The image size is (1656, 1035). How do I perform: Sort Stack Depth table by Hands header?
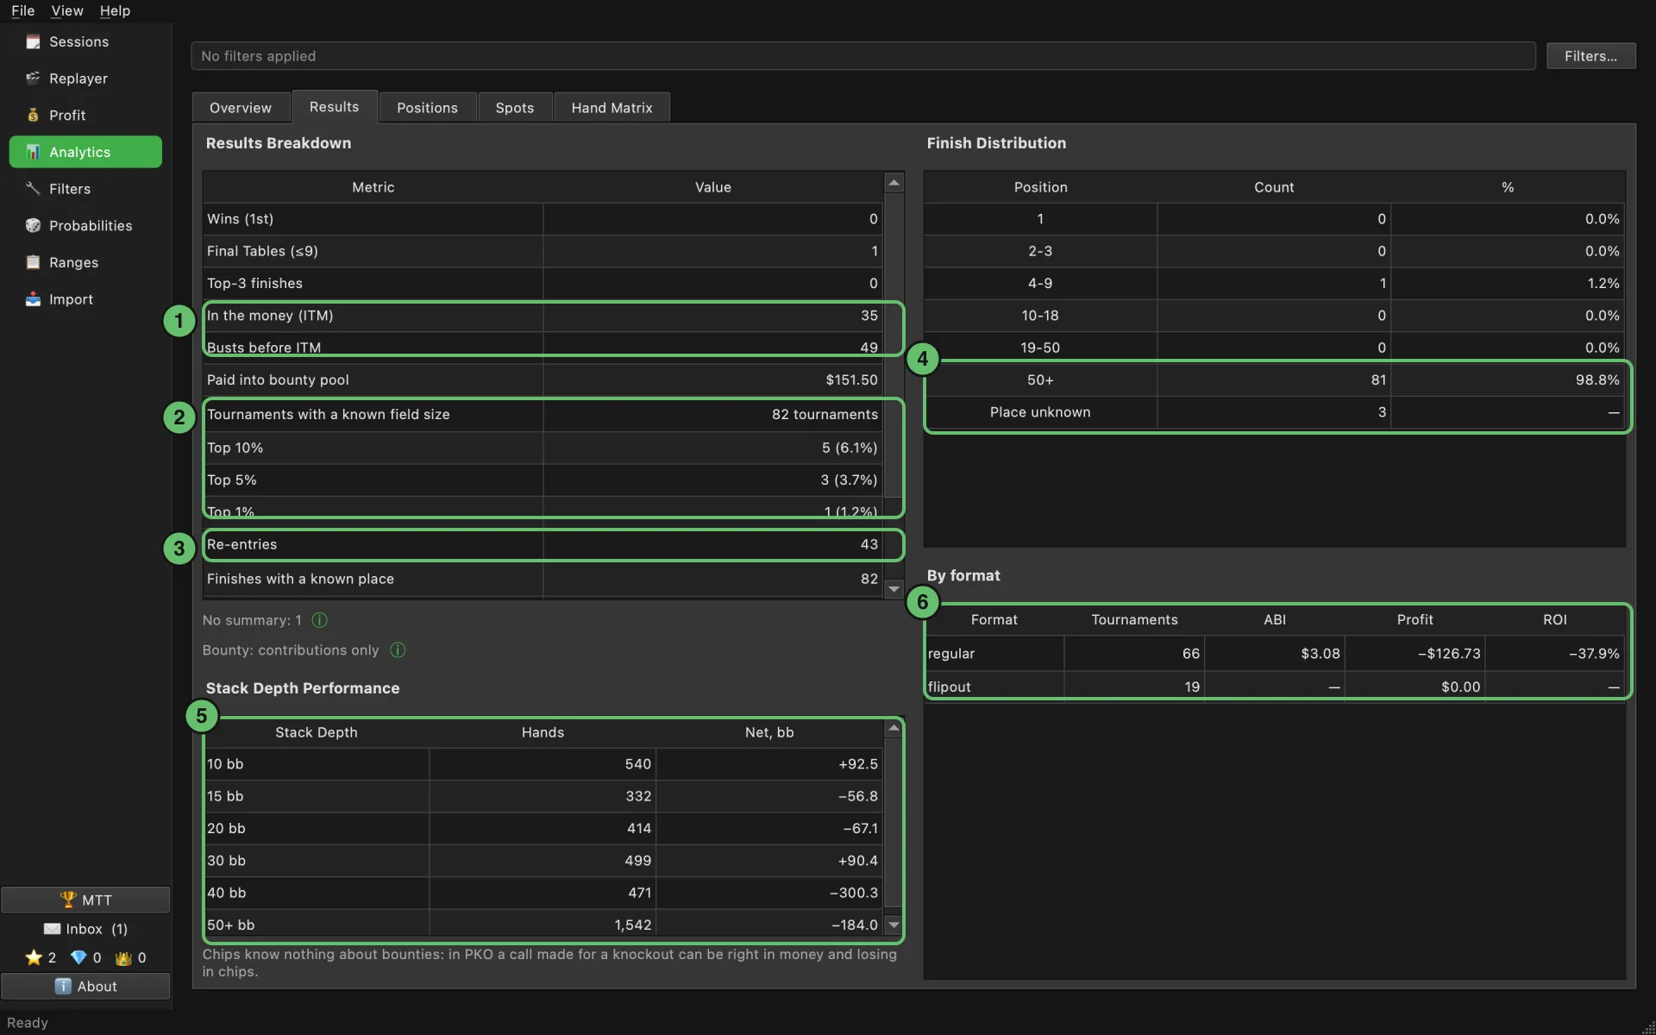543,732
